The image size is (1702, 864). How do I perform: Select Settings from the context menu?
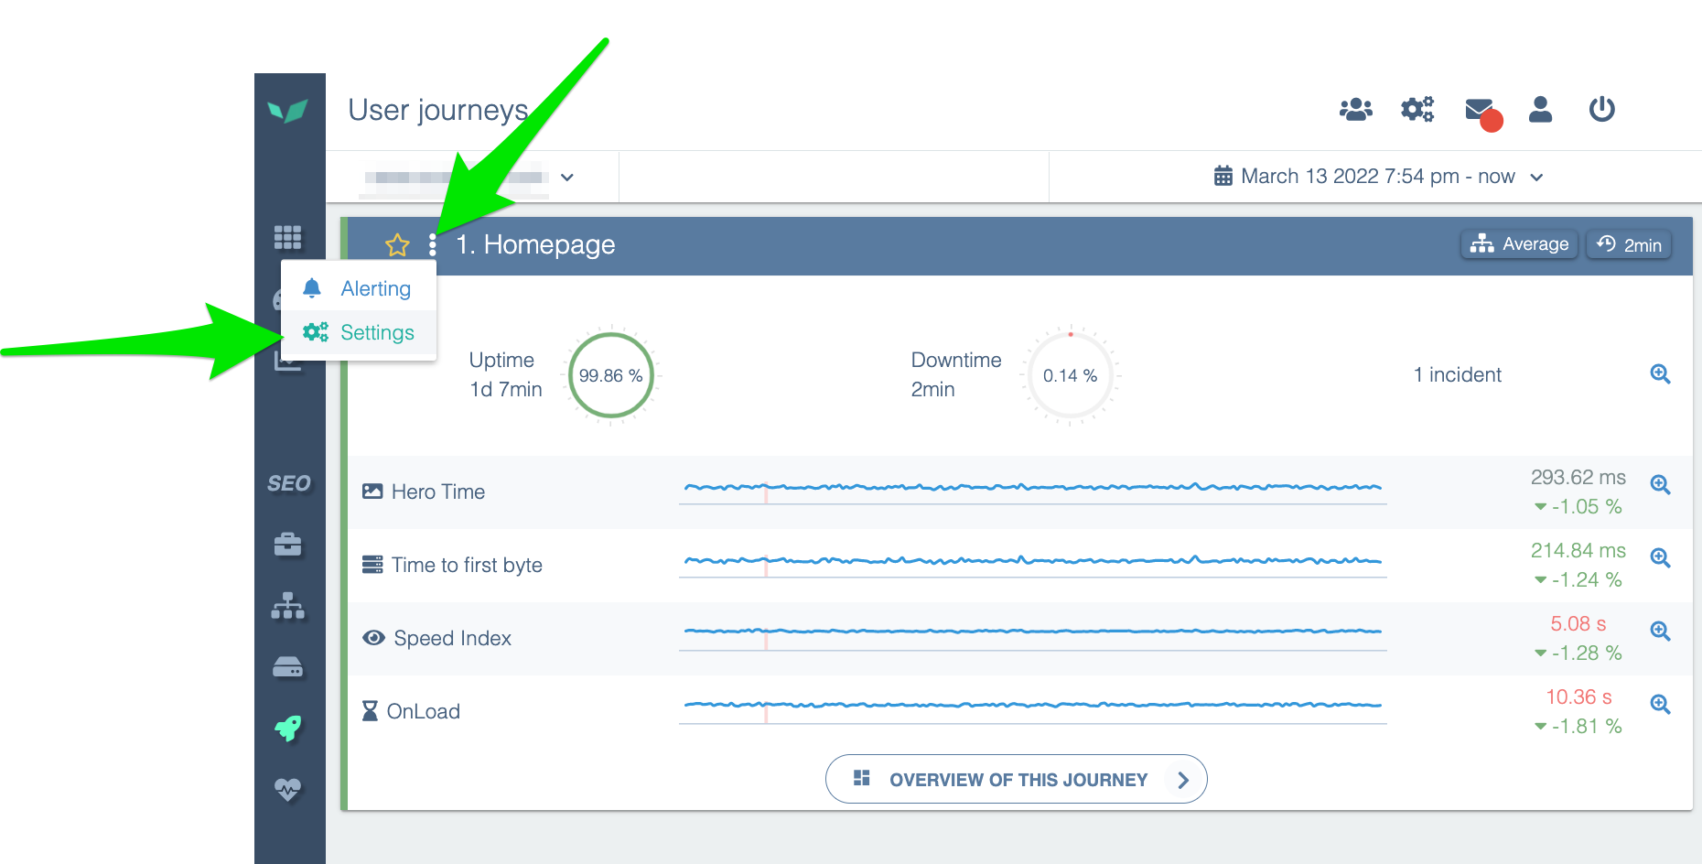376,333
